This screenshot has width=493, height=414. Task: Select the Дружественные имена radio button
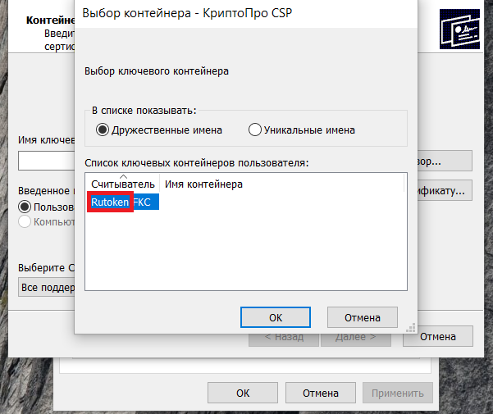pyautogui.click(x=103, y=130)
